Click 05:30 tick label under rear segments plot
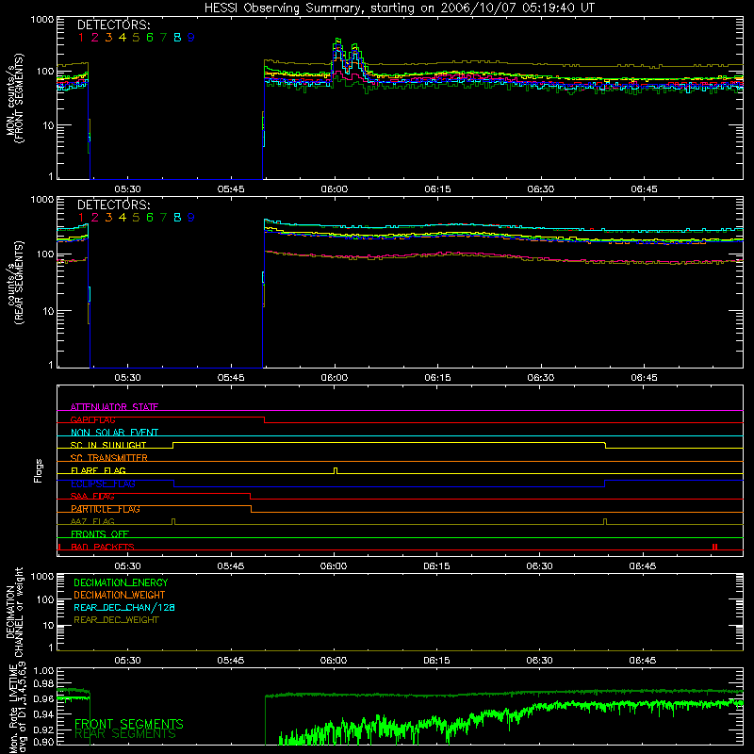Image resolution: width=754 pixels, height=754 pixels. pos(127,378)
